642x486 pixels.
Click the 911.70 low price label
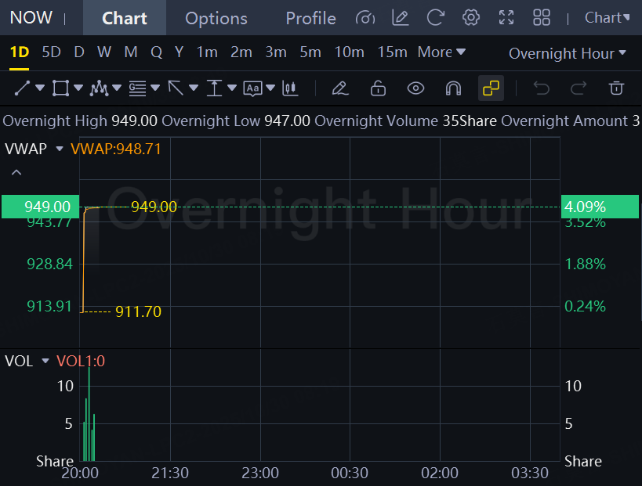point(139,312)
